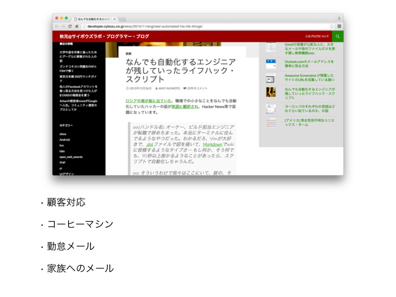Open post 4chanの創設者mootがGoogleへ入社
The width and height of the screenshot is (396, 297).
click(x=78, y=105)
